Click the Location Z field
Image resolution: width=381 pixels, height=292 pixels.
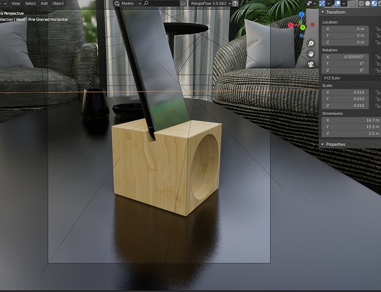point(345,42)
